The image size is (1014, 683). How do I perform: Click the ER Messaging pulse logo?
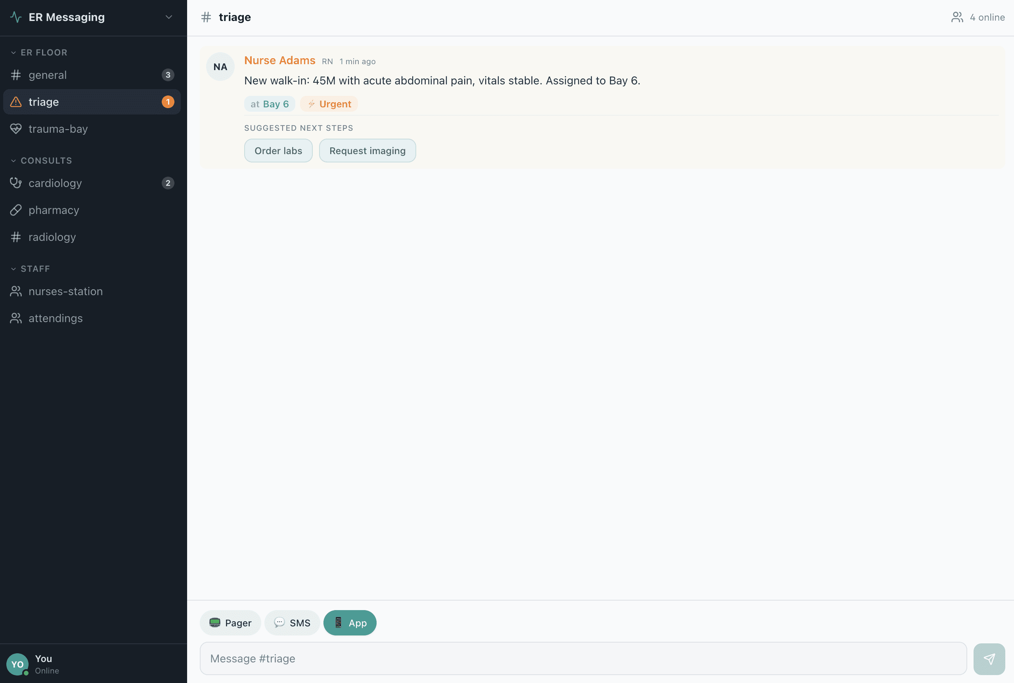(x=16, y=17)
